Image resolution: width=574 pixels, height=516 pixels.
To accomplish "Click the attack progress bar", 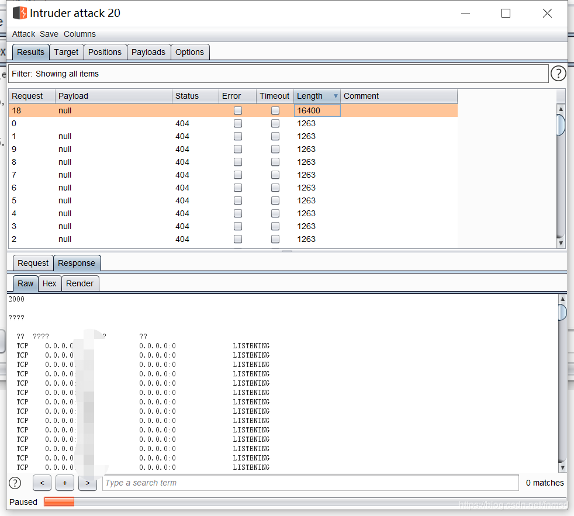I will click(304, 502).
